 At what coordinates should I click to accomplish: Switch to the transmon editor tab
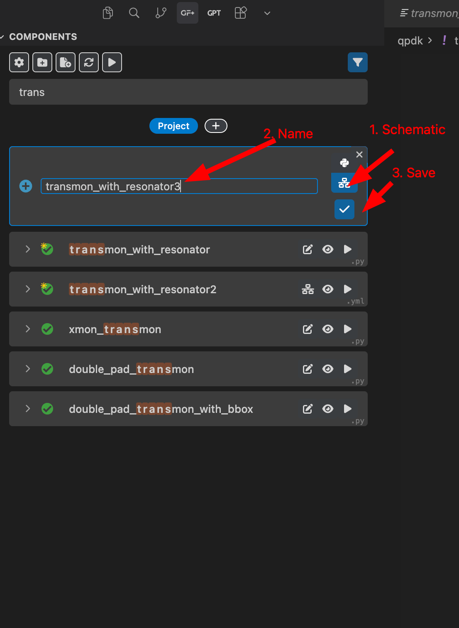[429, 13]
